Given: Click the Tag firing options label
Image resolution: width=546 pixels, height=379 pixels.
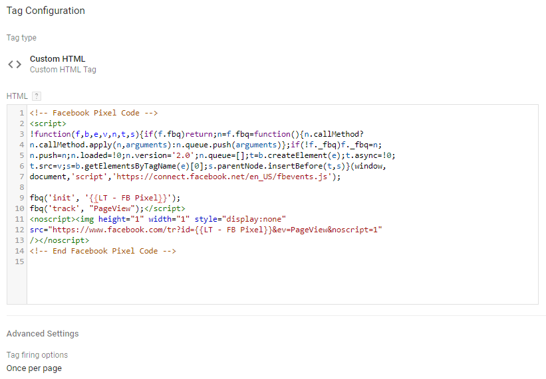Looking at the screenshot, I should (37, 355).
